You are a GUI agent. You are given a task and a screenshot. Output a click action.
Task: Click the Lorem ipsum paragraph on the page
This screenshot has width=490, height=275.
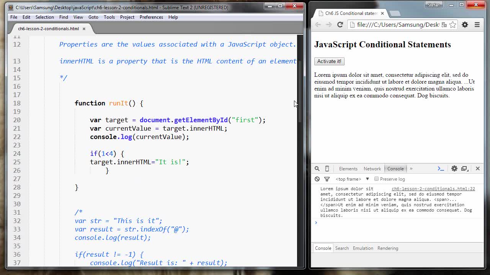tap(394, 85)
